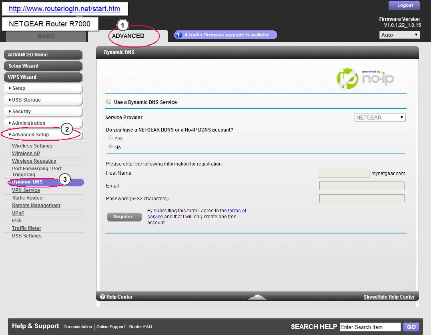Expand the Security section
Screen dimensions: 431x335
(x=43, y=112)
